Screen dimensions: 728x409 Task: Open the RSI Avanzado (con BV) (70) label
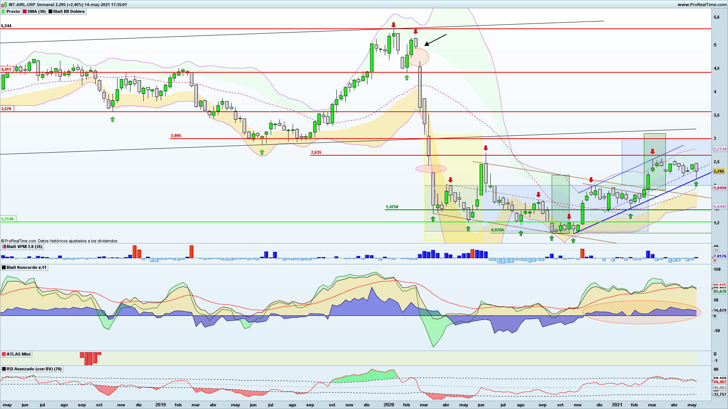click(x=32, y=369)
